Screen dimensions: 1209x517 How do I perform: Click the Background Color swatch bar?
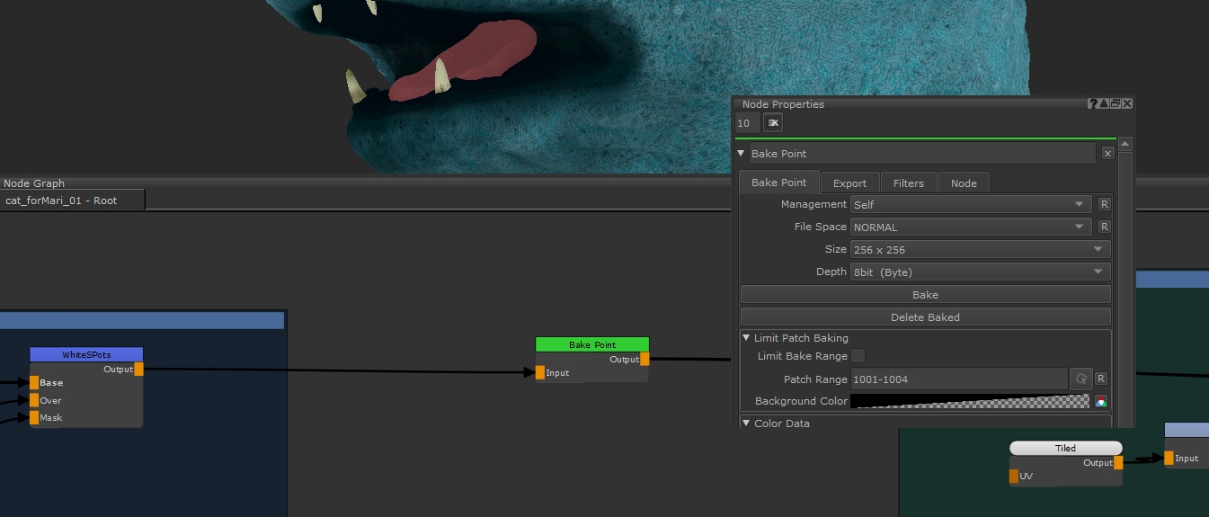969,401
